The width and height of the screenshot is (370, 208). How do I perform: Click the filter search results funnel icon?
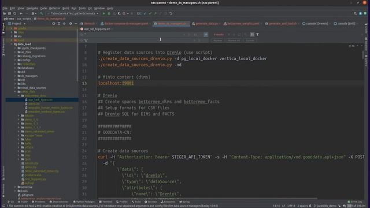[257, 35]
